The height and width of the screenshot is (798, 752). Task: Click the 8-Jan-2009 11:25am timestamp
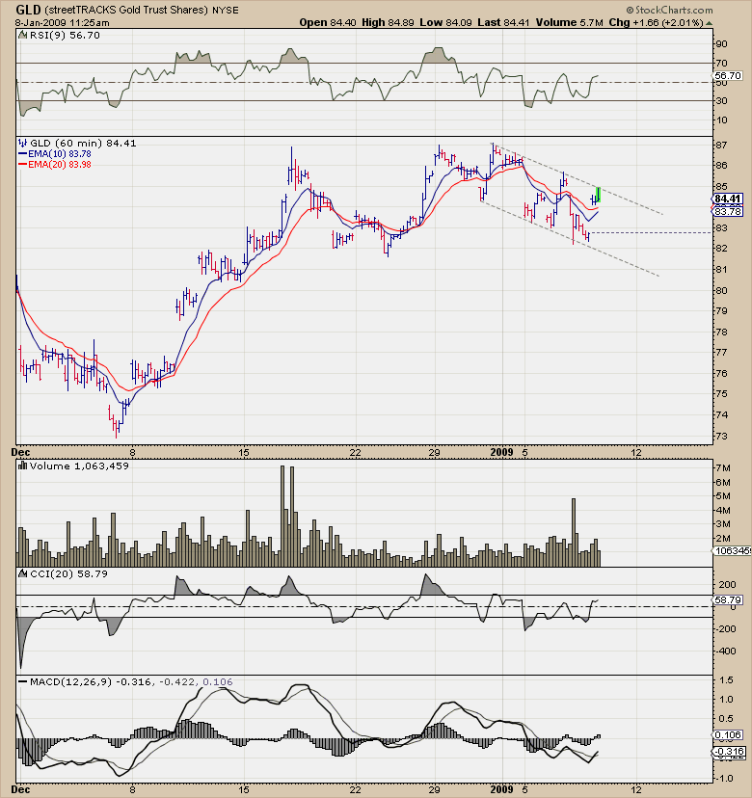[x=62, y=23]
